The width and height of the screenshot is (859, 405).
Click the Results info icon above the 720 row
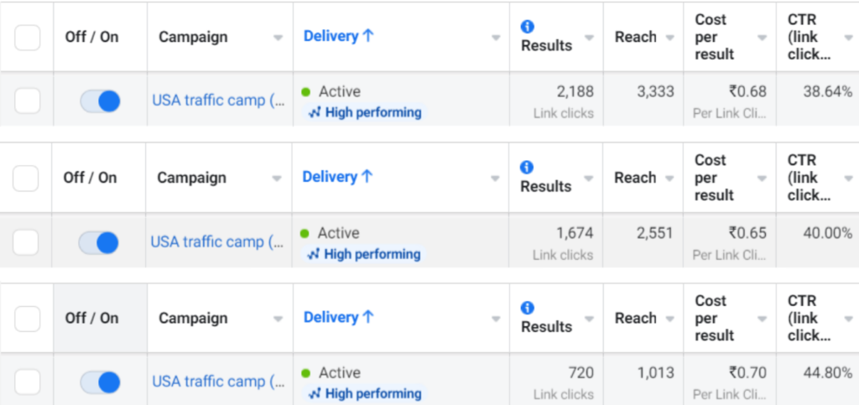point(528,307)
